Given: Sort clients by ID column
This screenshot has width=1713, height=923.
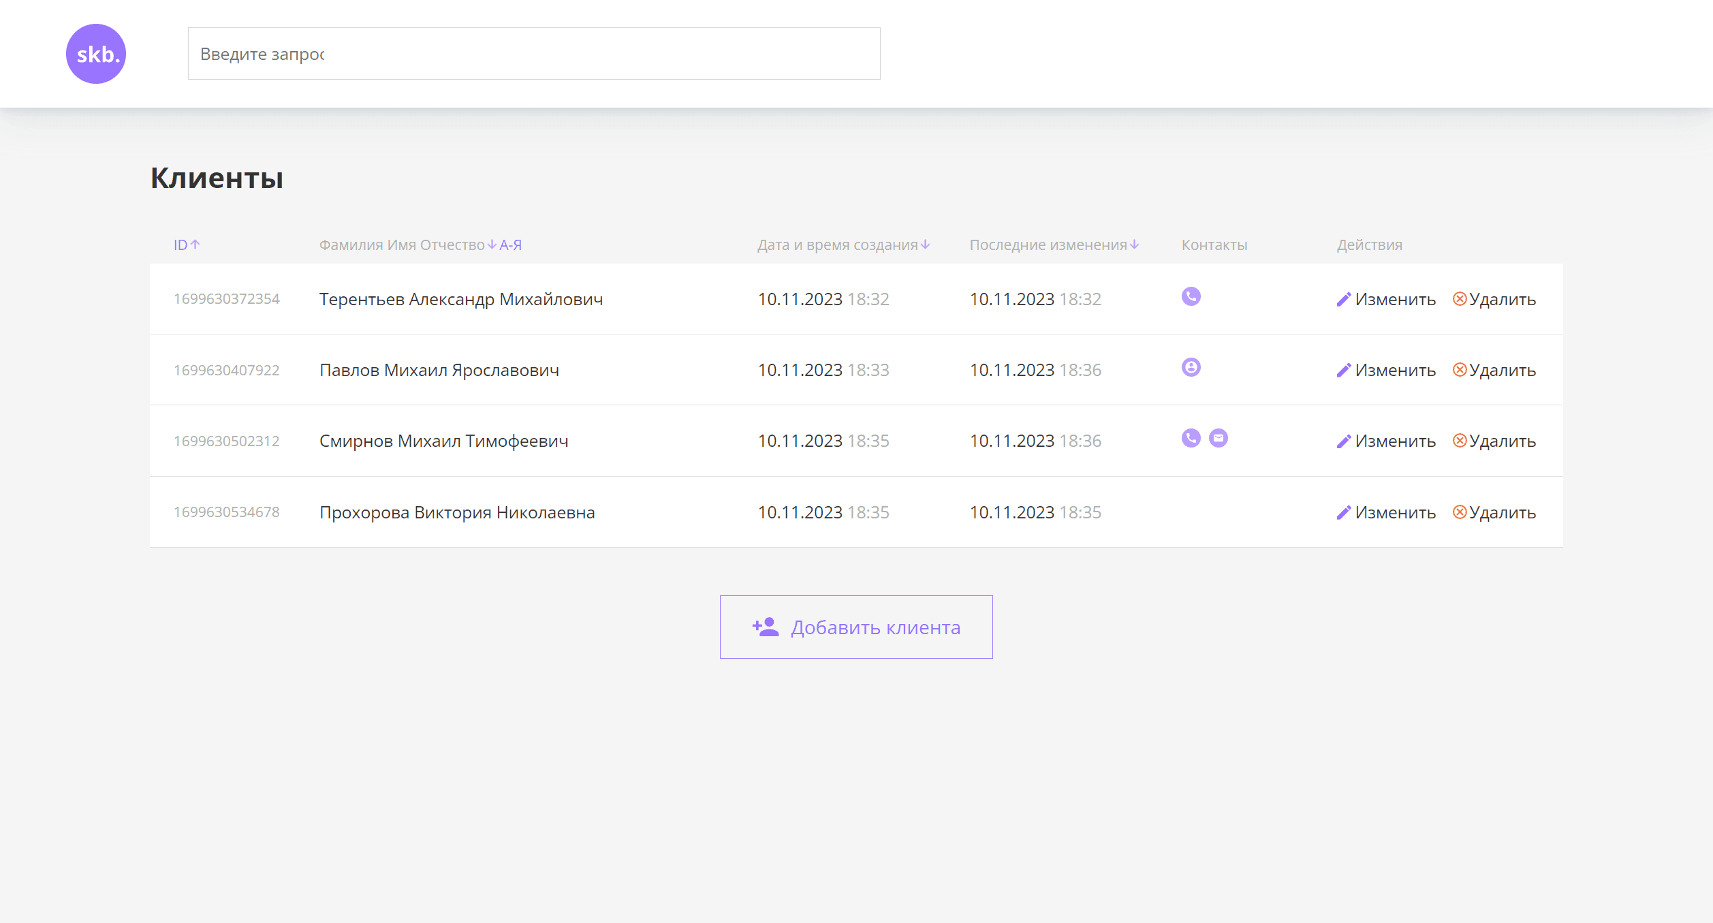Looking at the screenshot, I should point(186,245).
